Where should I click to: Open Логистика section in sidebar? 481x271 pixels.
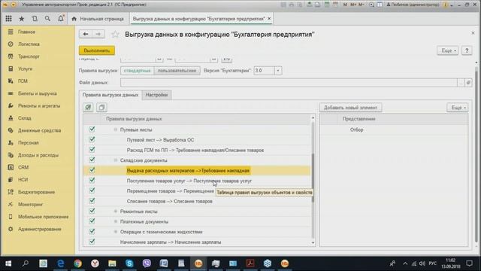point(29,44)
